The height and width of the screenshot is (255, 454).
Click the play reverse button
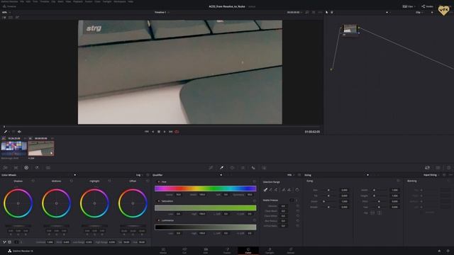(153, 132)
